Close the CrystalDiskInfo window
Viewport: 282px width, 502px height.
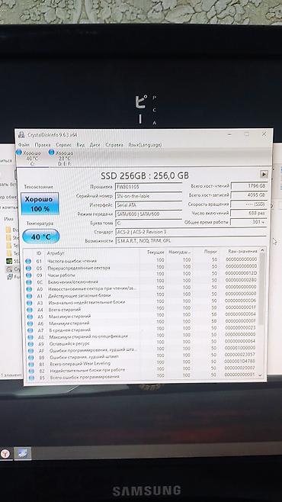tap(264, 134)
